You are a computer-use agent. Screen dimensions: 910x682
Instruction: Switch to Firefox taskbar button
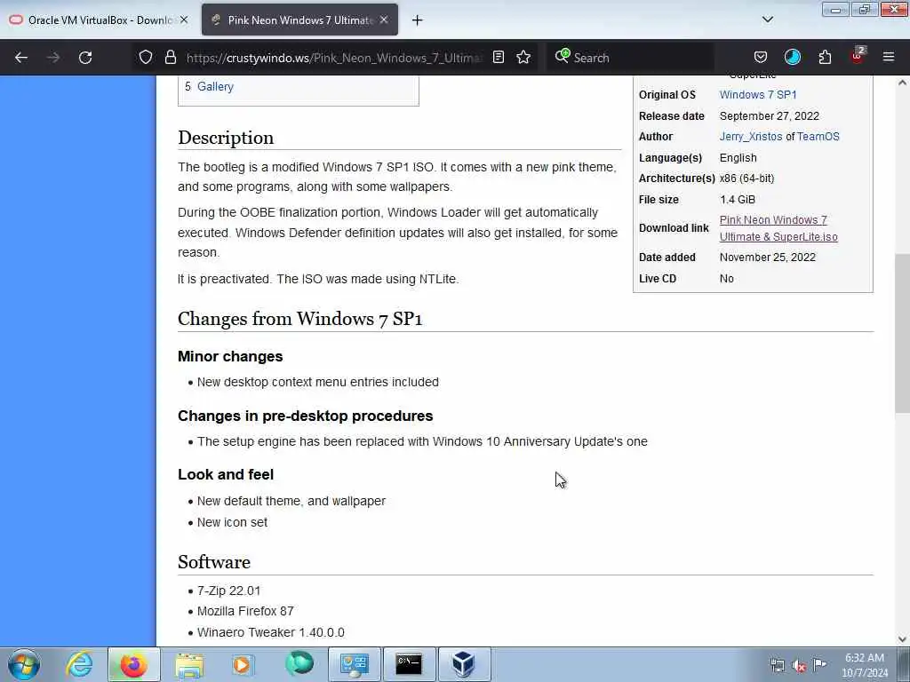[x=133, y=664]
